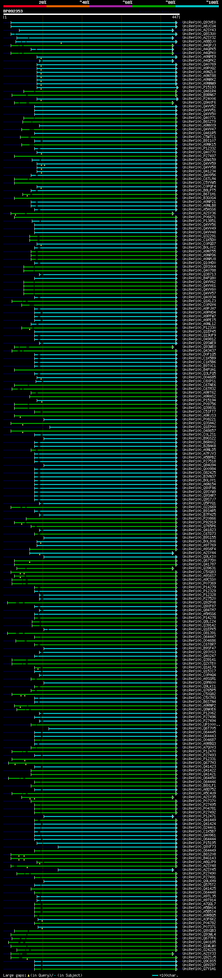Click the cyan =100char. scale marker
The image size is (222, 978).
155,975
